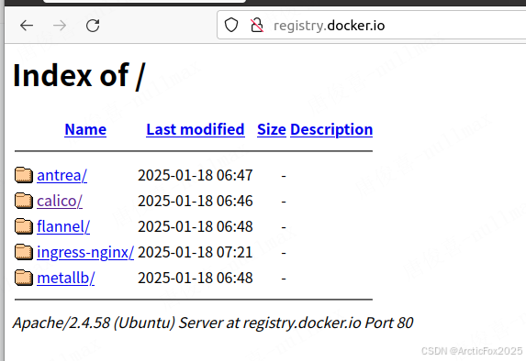Select the metallb row date 2025-01-18 06:48
The width and height of the screenshot is (526, 361).
(196, 278)
